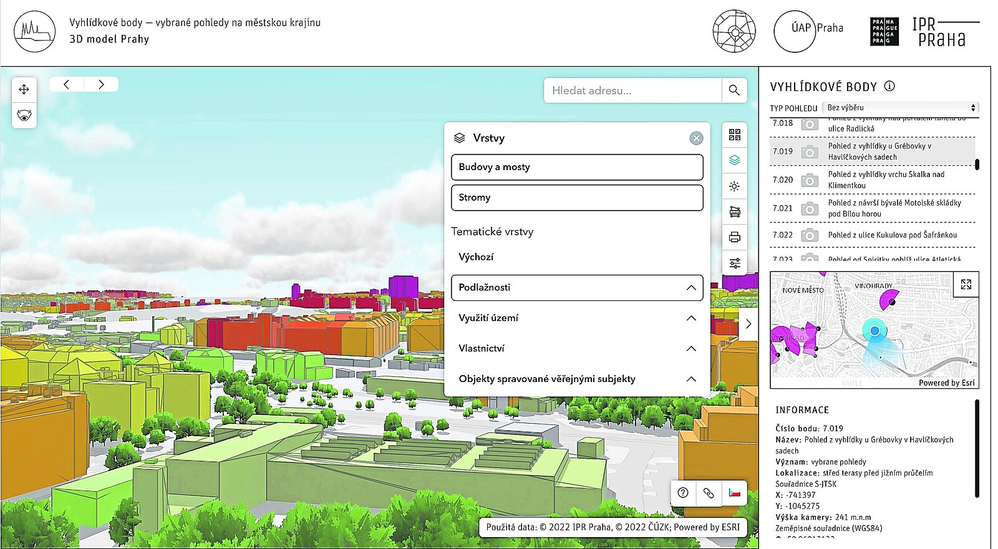Image resolution: width=998 pixels, height=549 pixels.
Task: Click the search magnifier icon
Action: coord(734,90)
